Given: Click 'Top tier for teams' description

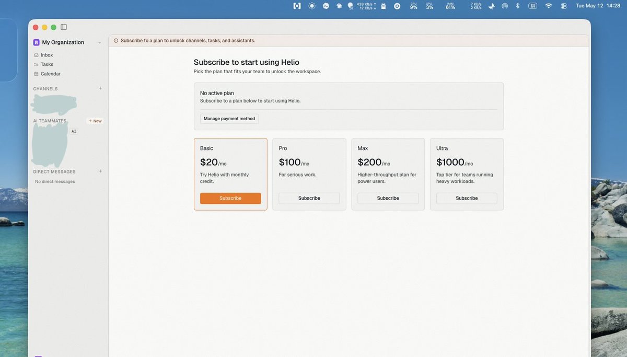Looking at the screenshot, I should [465, 178].
